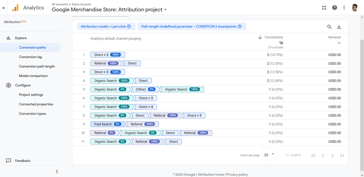The width and height of the screenshot is (364, 177).
Task: Sort by the Conversions column arrow
Action: coord(260,37)
